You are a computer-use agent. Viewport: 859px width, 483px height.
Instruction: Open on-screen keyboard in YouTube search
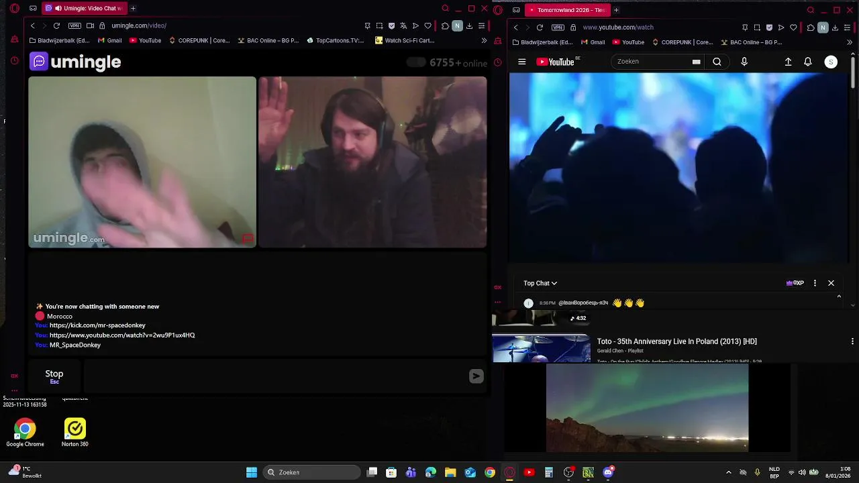coord(696,62)
